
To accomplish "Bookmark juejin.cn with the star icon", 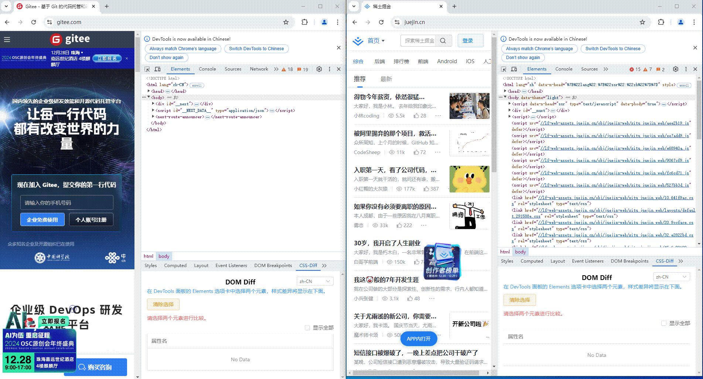I will pos(642,22).
